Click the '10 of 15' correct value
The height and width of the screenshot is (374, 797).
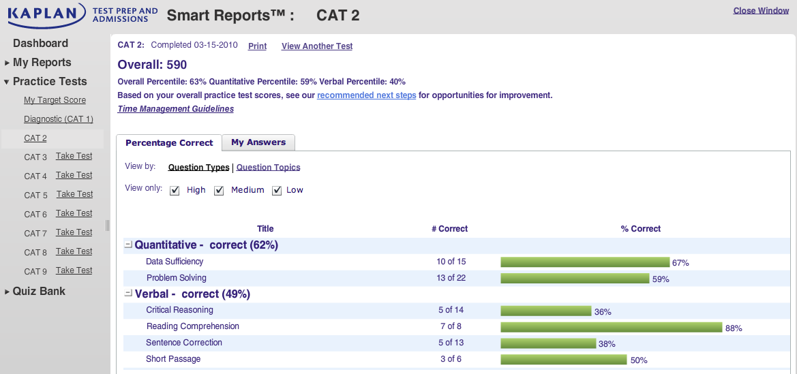point(451,262)
